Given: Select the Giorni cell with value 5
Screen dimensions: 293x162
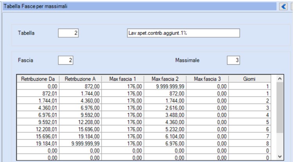Looking at the screenshot, I should (x=250, y=122).
